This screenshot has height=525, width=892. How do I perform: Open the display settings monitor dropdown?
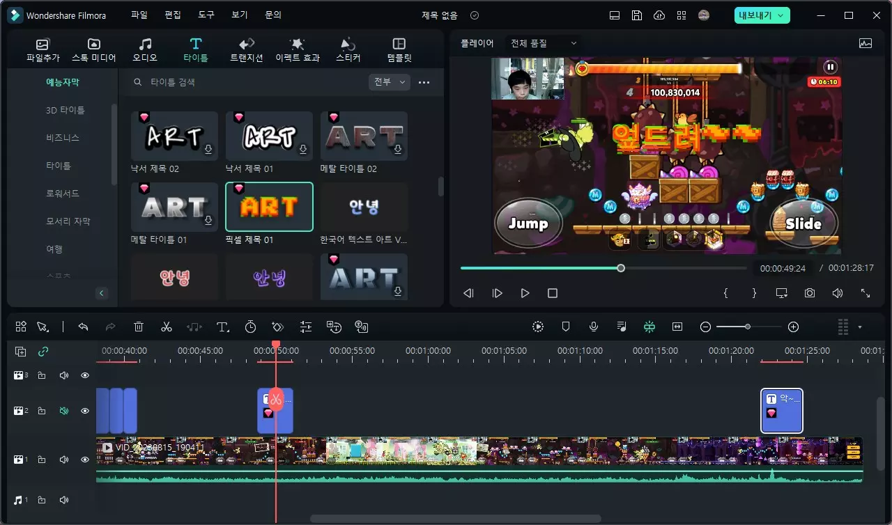pos(781,293)
